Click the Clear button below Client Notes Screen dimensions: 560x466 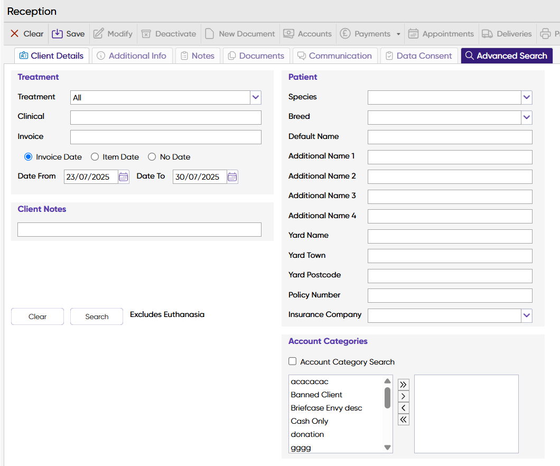click(38, 316)
